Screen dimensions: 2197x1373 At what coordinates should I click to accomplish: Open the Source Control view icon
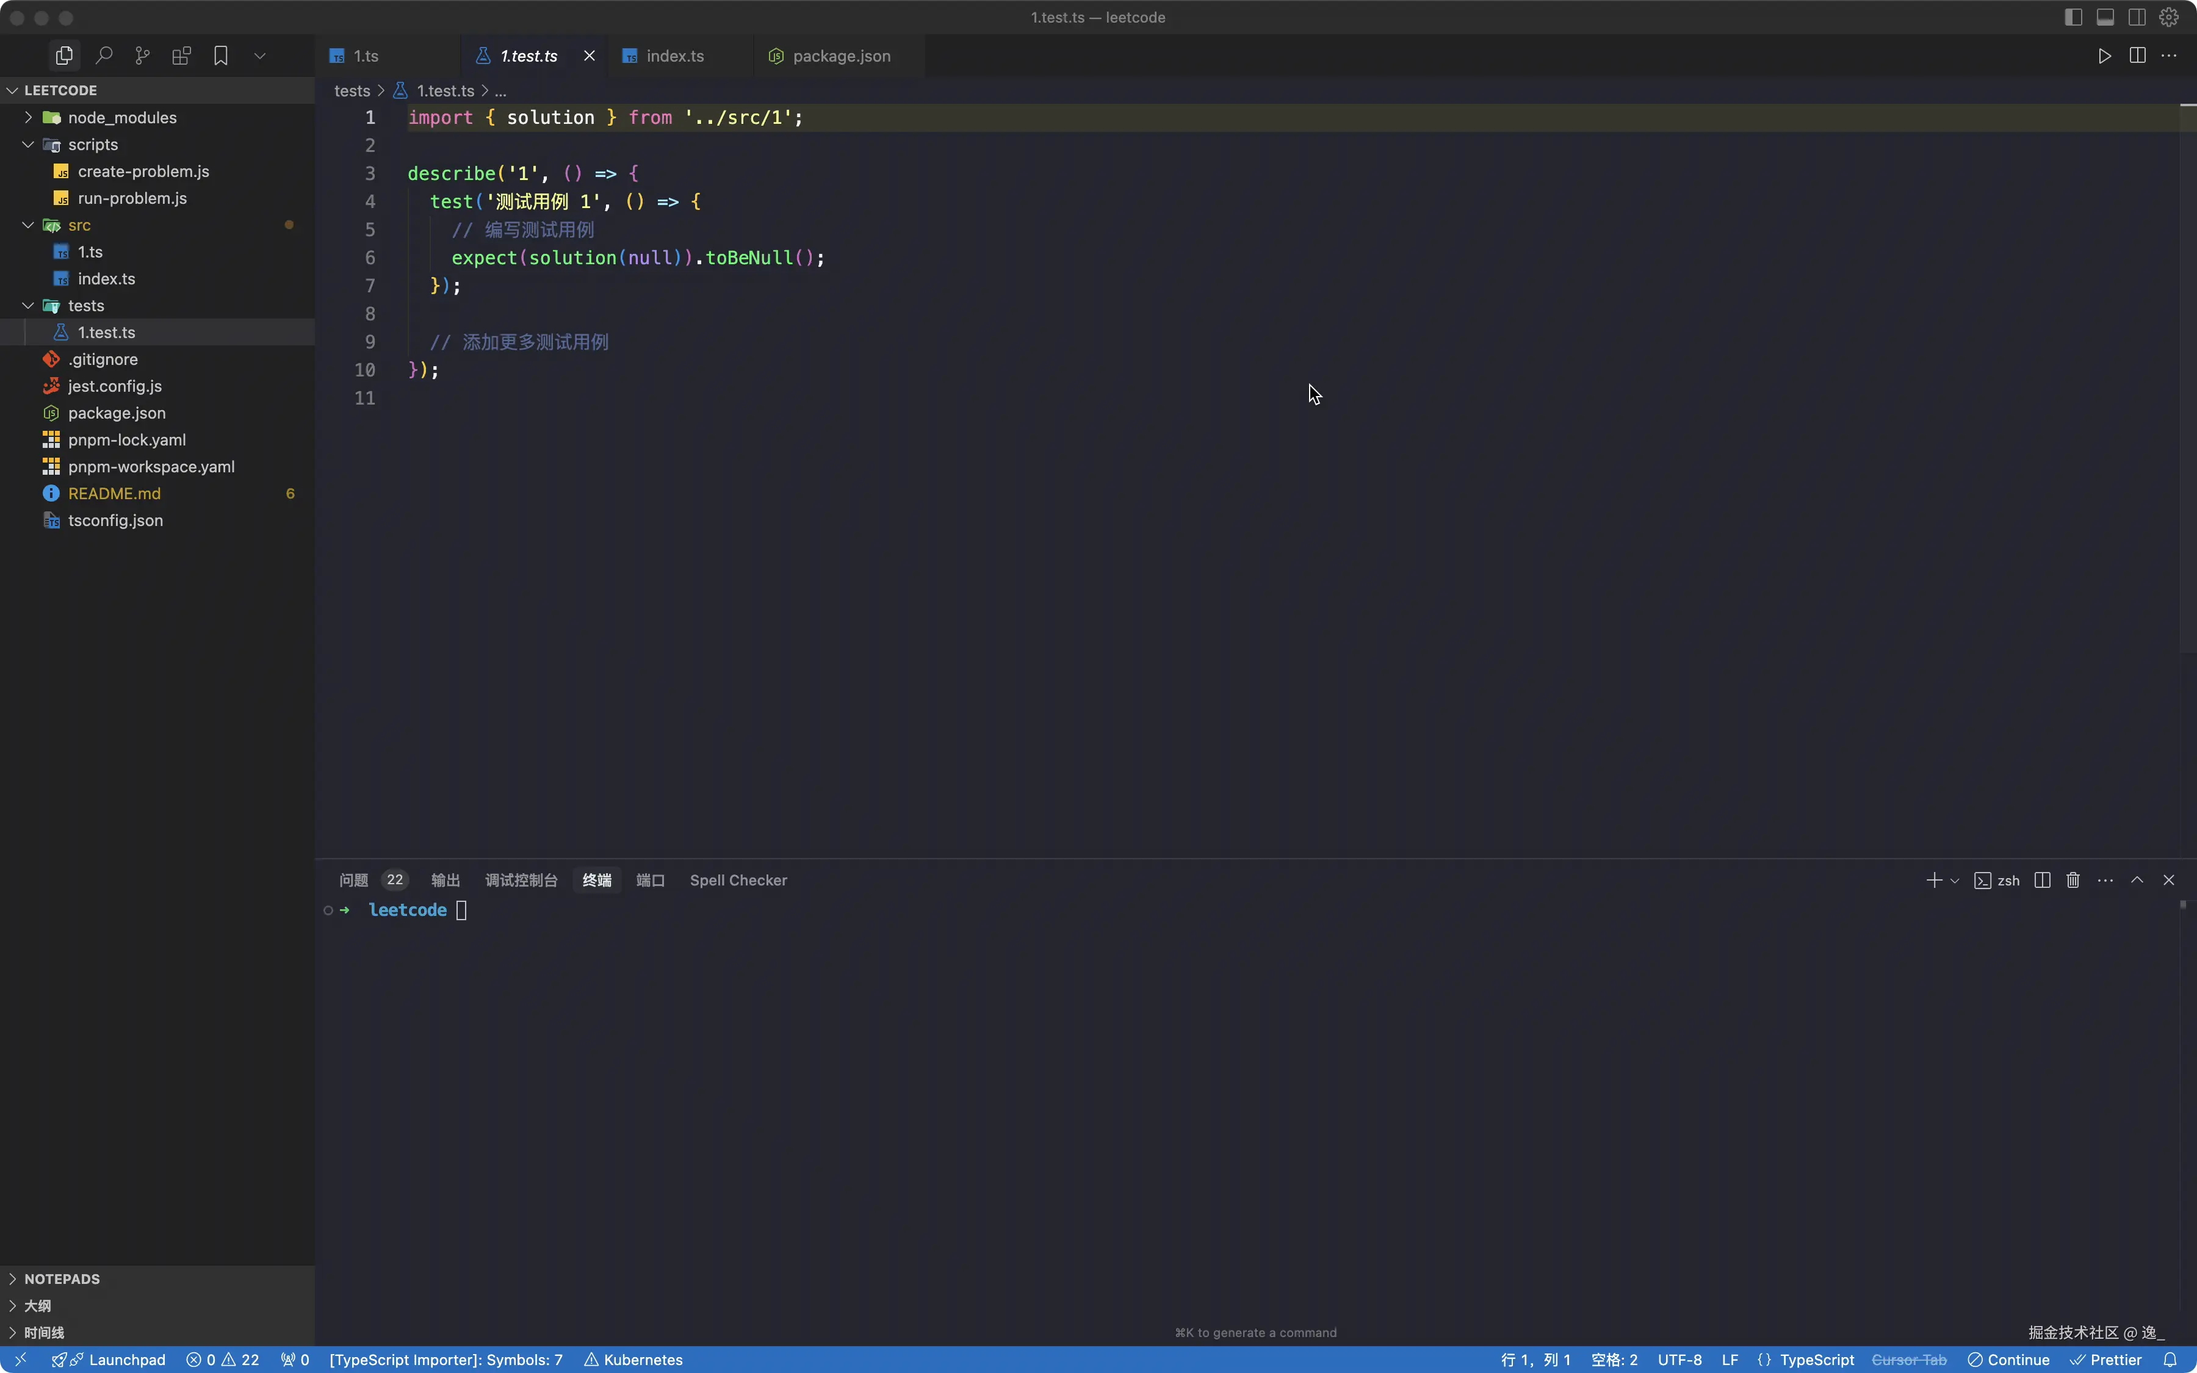coord(143,56)
